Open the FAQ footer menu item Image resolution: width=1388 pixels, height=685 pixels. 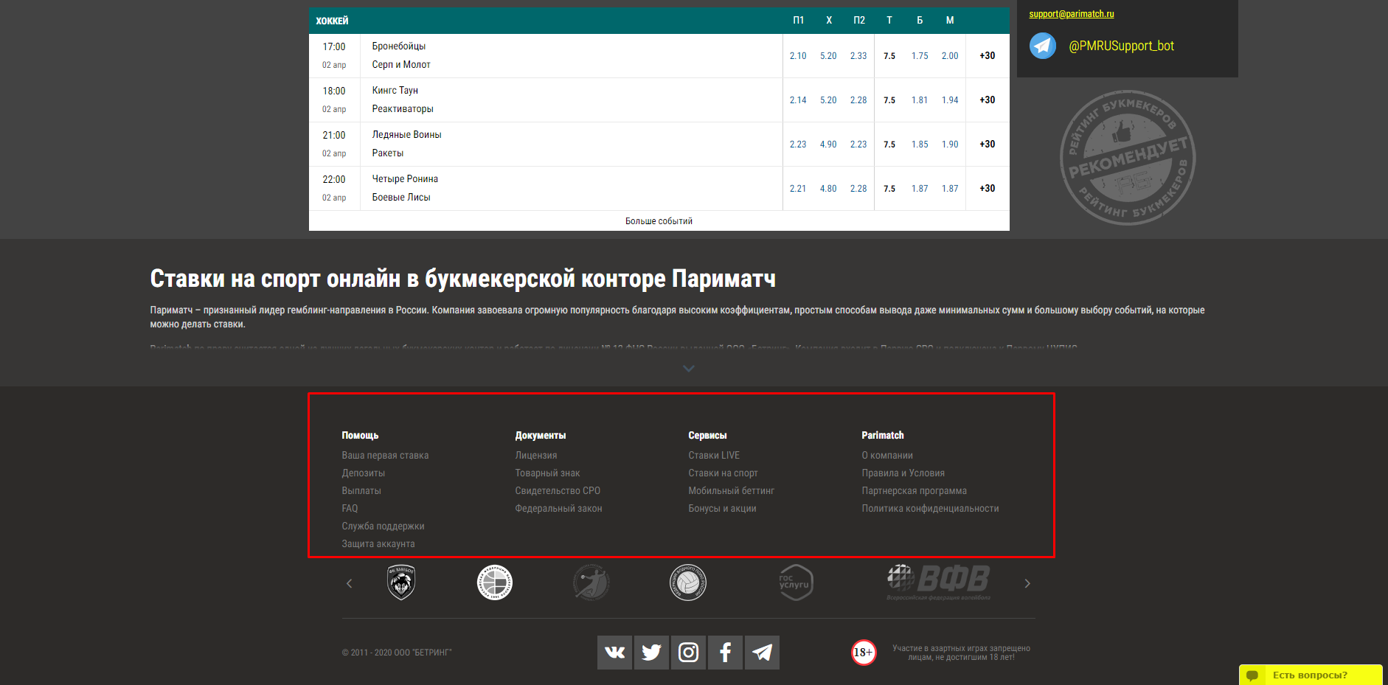click(x=350, y=509)
